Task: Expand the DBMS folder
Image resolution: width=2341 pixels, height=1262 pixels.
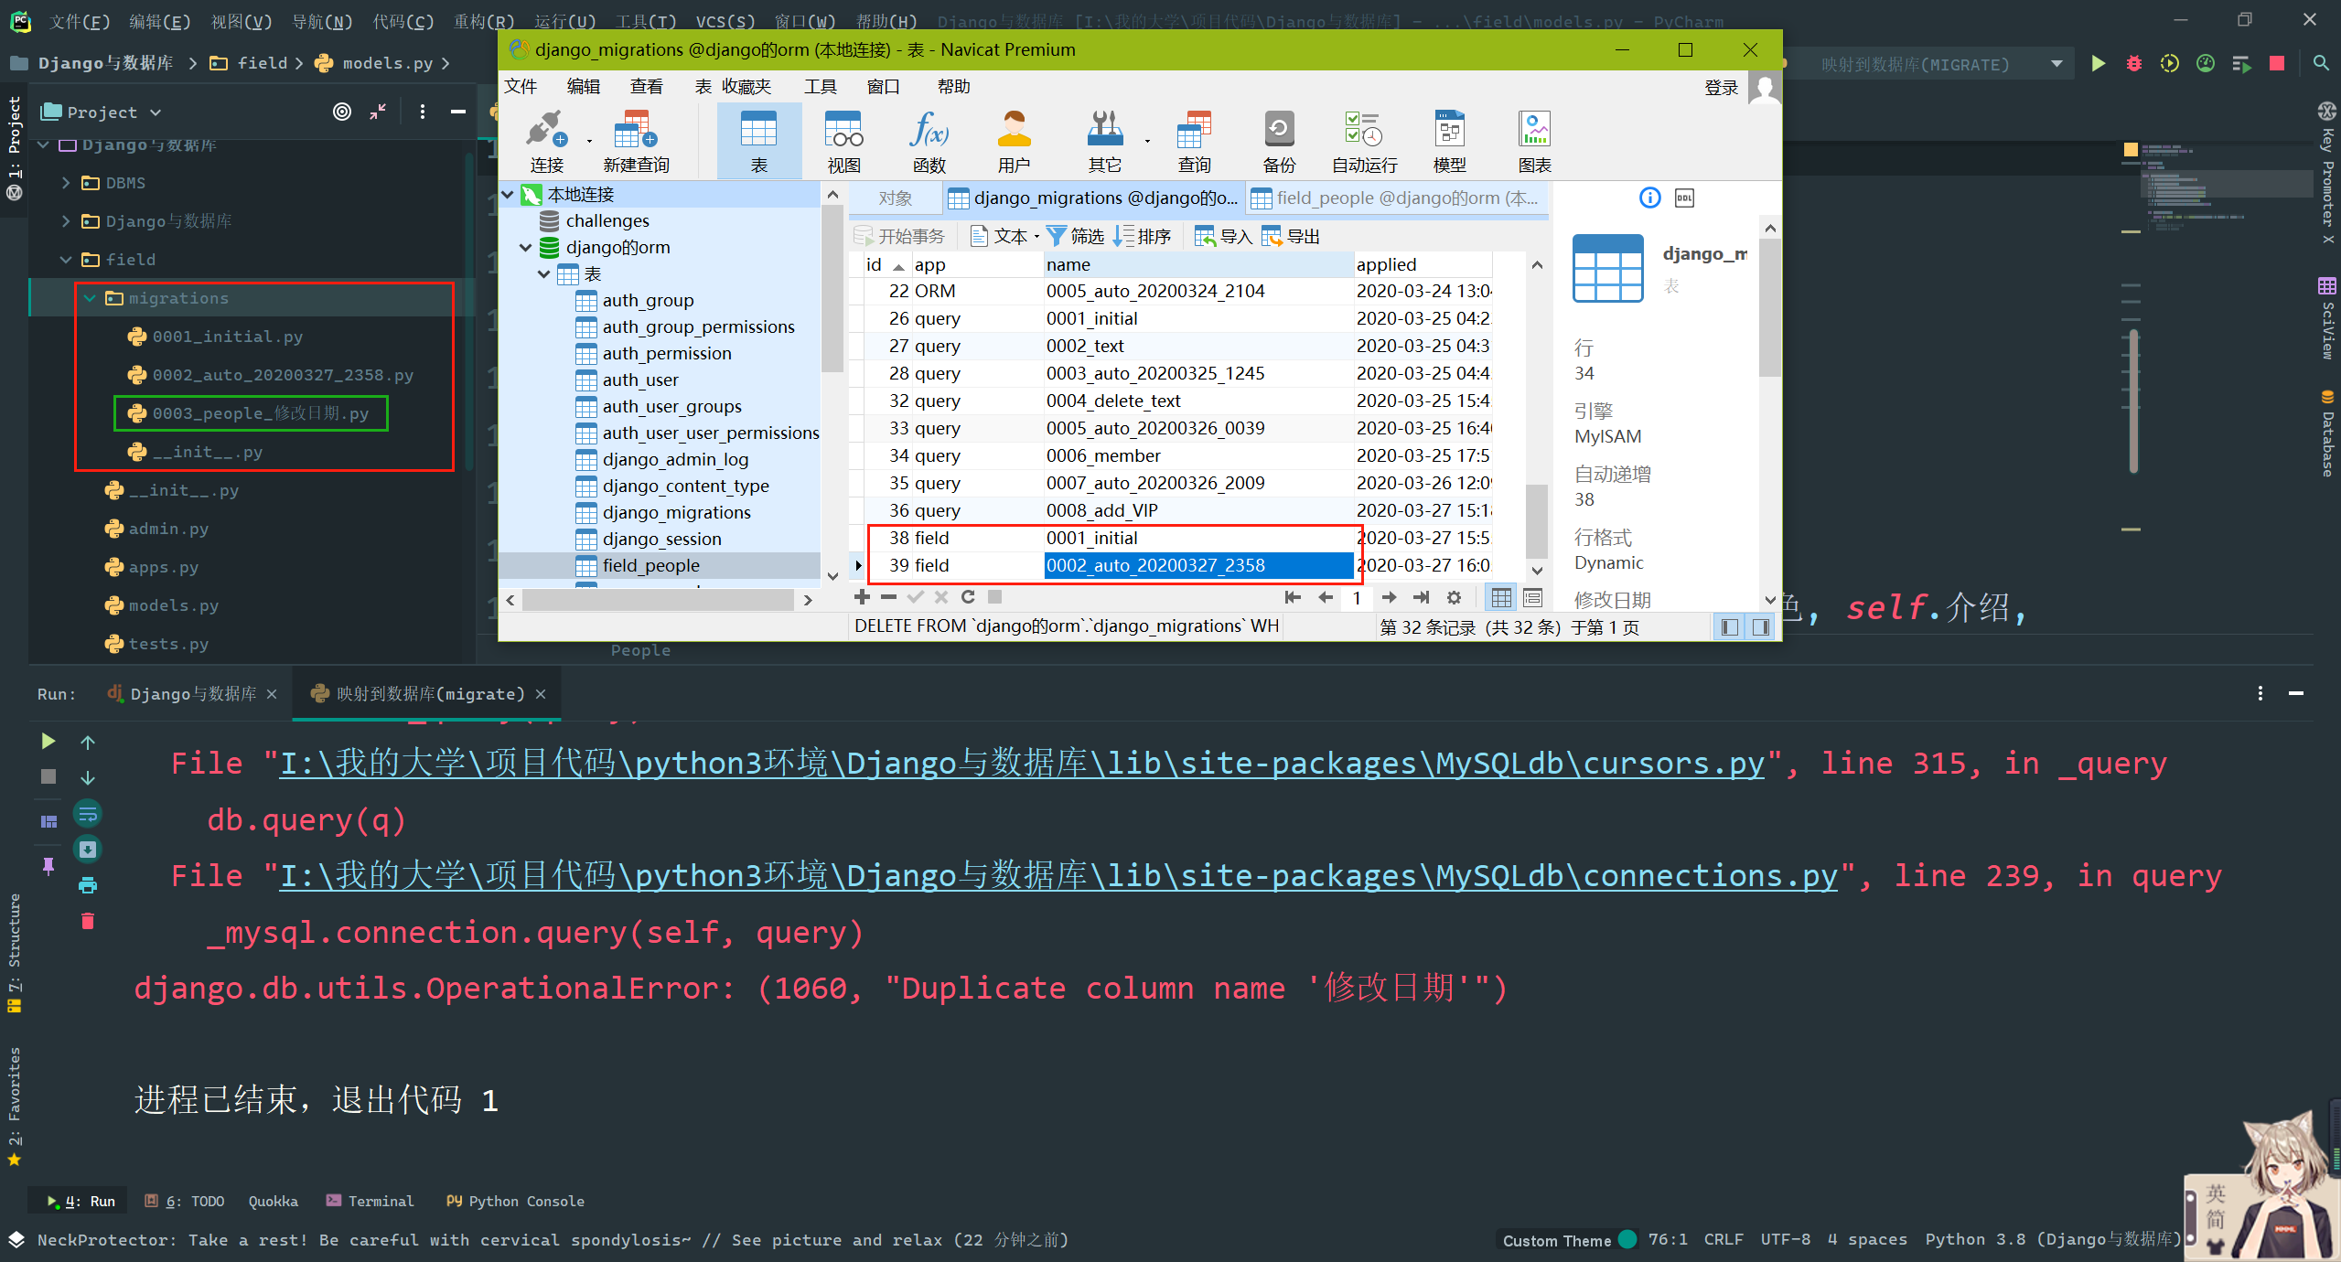Action: pyautogui.click(x=66, y=183)
